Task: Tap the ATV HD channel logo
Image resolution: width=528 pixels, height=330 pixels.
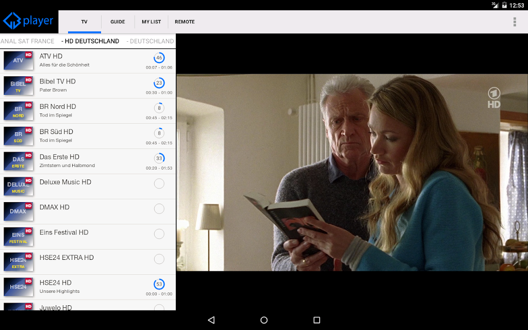Action: [x=19, y=61]
